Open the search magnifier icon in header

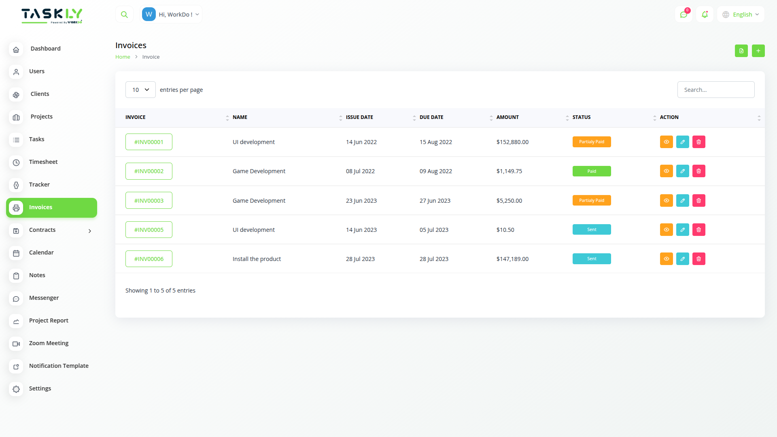click(x=124, y=14)
